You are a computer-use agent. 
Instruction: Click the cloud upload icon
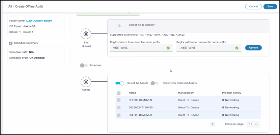(120, 25)
